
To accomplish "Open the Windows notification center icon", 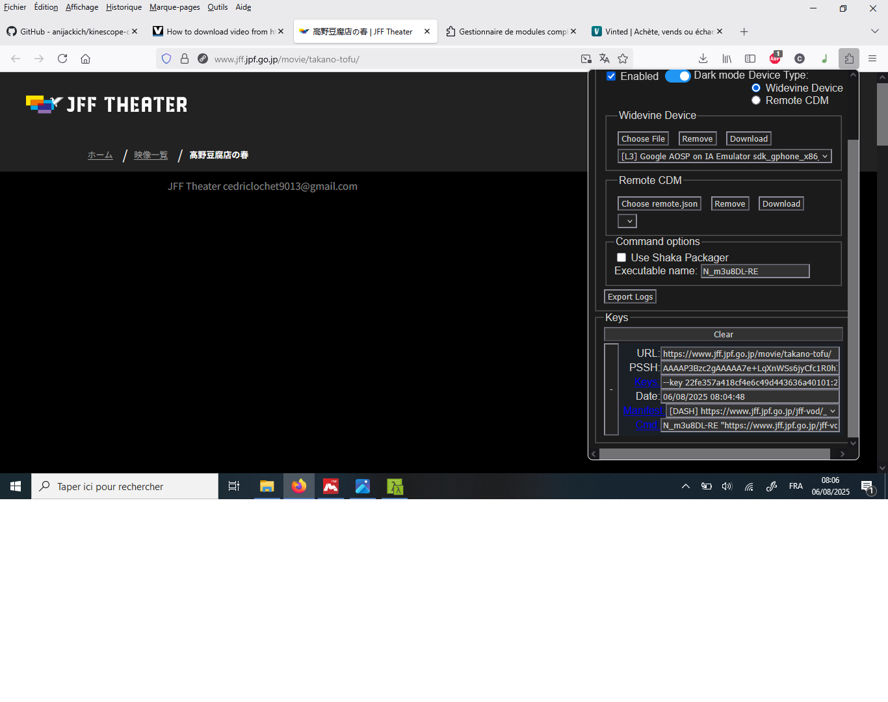I will pyautogui.click(x=867, y=486).
